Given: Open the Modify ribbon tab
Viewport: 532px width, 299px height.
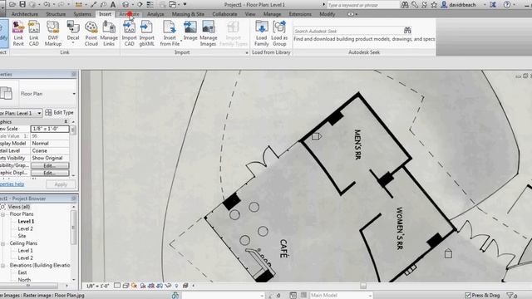Looking at the screenshot, I should [327, 14].
